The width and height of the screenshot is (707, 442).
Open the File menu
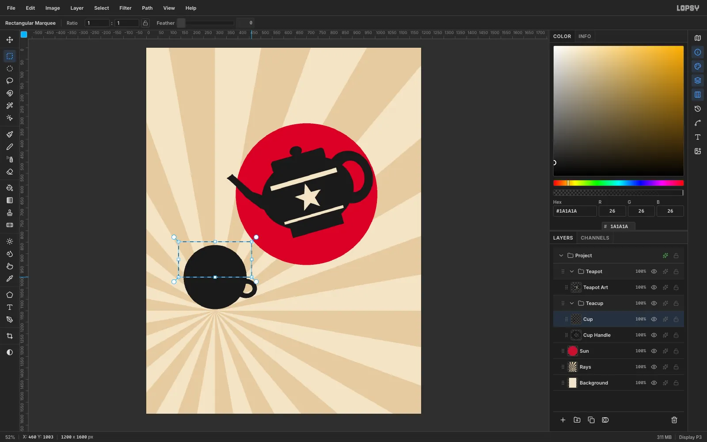(x=11, y=8)
